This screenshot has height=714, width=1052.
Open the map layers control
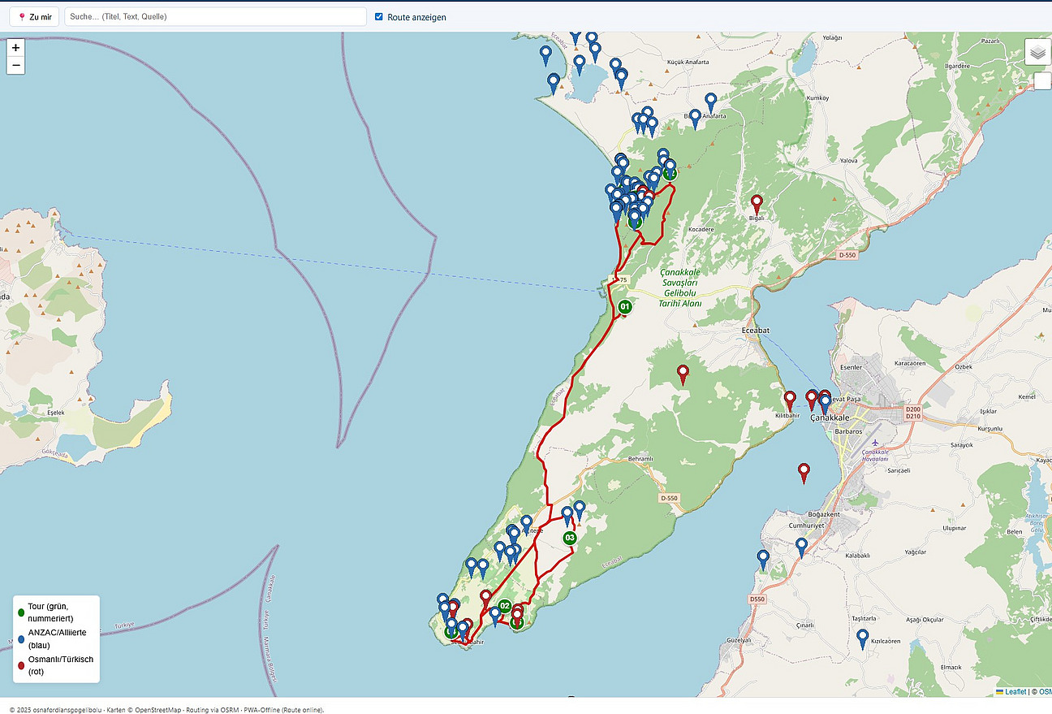pyautogui.click(x=1037, y=52)
